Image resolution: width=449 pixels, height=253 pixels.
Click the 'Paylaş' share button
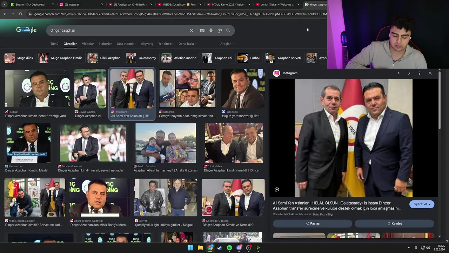(x=313, y=223)
